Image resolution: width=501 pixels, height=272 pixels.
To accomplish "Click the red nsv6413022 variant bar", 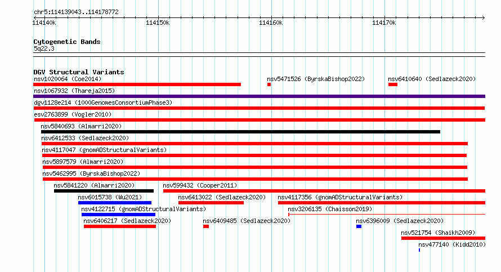I will [211, 203].
